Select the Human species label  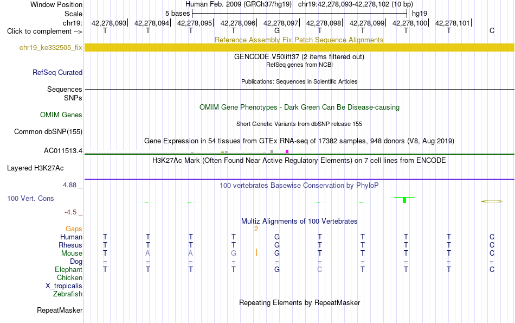pyautogui.click(x=71, y=237)
